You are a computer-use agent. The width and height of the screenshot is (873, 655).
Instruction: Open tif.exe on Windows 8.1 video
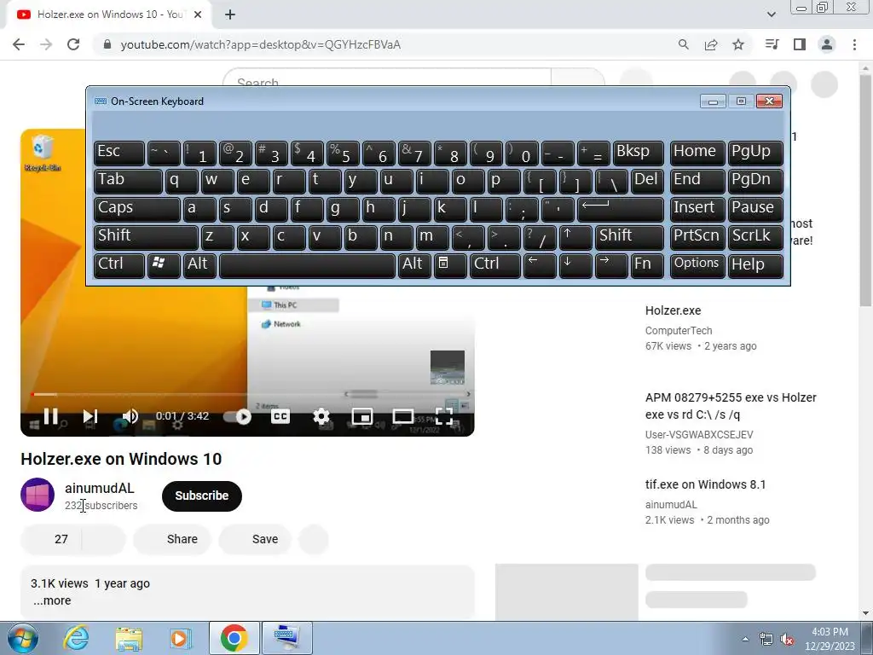[x=705, y=484]
